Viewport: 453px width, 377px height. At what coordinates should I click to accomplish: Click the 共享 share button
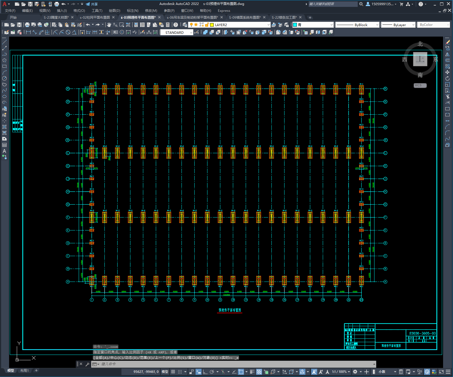coord(92,4)
